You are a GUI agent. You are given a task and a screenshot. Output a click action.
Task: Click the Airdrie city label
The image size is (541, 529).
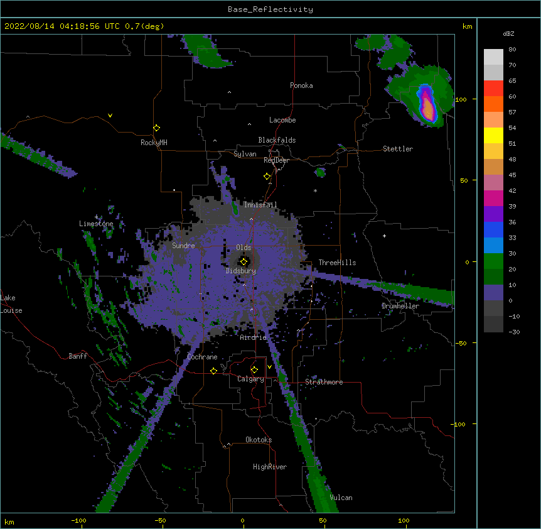point(254,337)
